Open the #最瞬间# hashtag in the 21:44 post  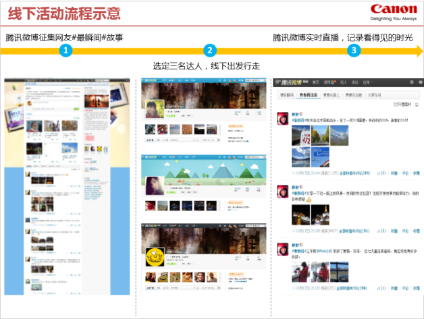pyautogui.click(x=298, y=120)
